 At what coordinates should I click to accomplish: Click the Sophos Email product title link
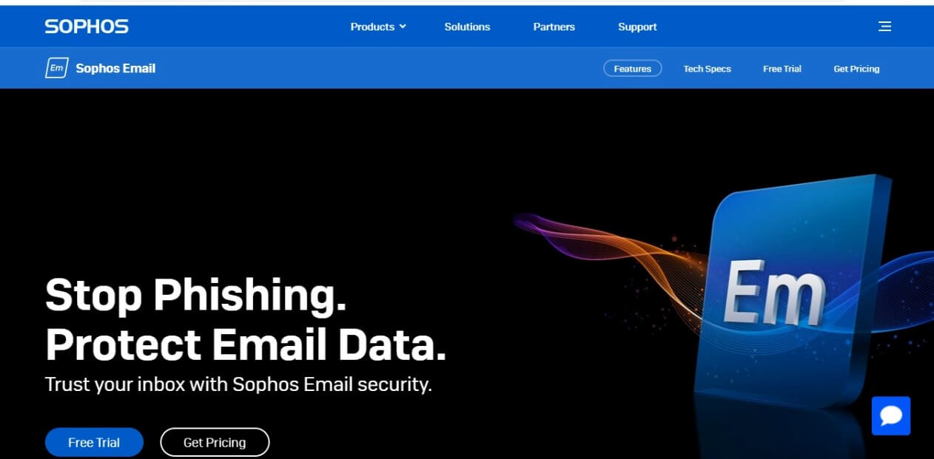(115, 68)
